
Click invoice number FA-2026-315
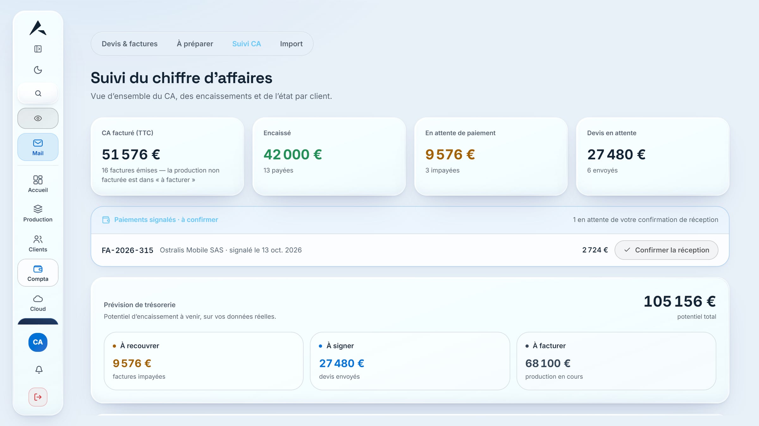[127, 250]
